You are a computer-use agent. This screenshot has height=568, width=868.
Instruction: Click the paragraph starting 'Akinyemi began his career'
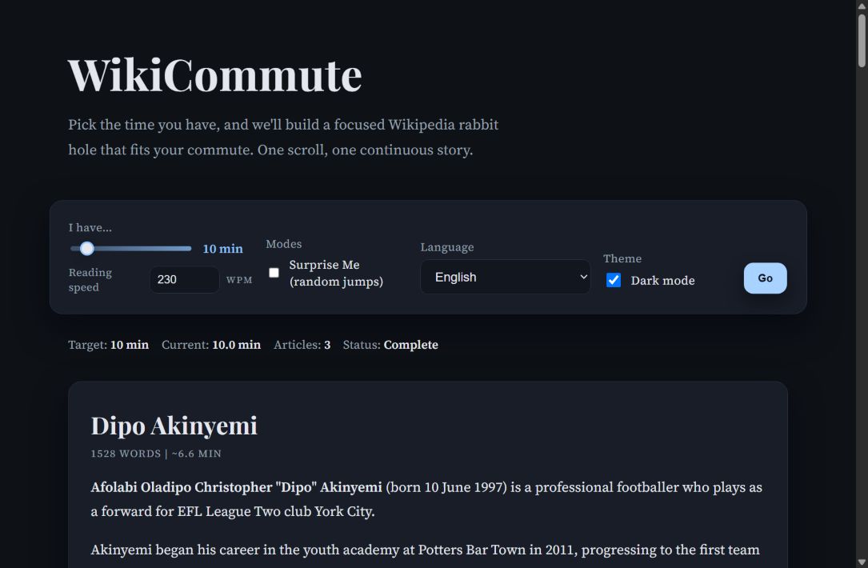[425, 550]
